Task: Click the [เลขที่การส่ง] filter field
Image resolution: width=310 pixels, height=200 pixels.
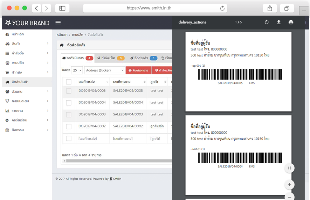Action: coord(92,139)
